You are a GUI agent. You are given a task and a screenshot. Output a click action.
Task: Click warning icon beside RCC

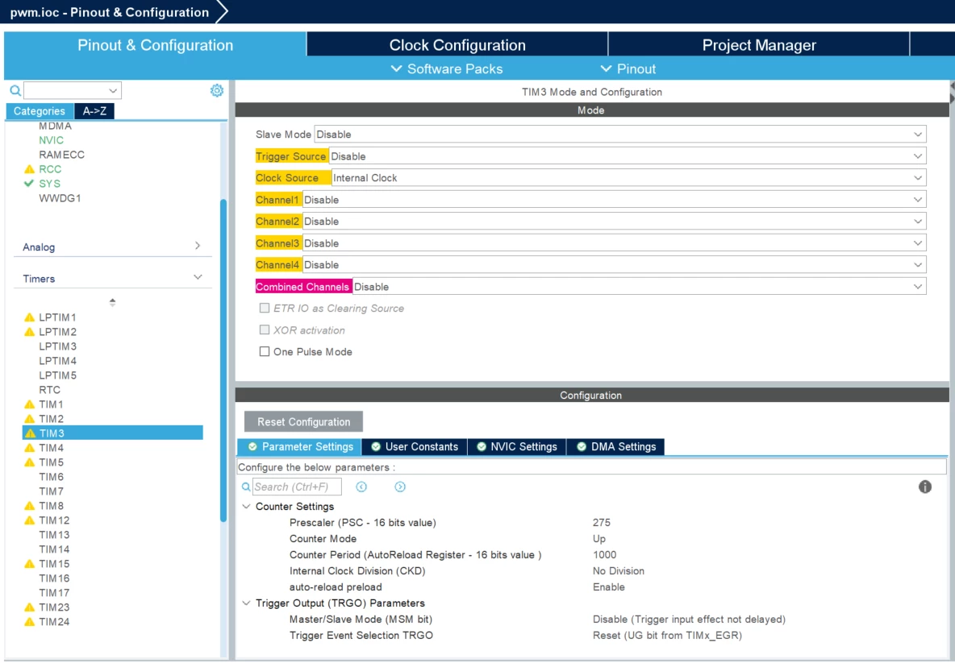click(29, 169)
